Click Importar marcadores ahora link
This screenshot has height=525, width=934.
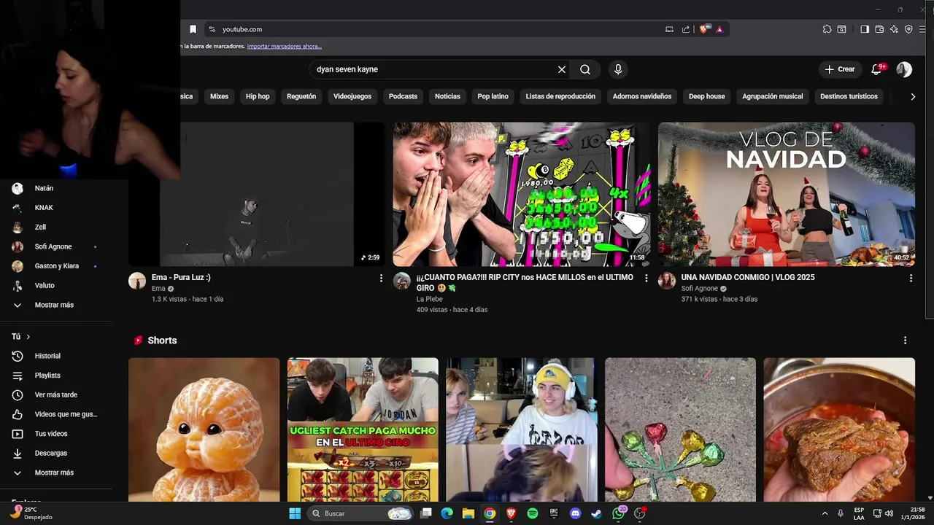tap(285, 46)
